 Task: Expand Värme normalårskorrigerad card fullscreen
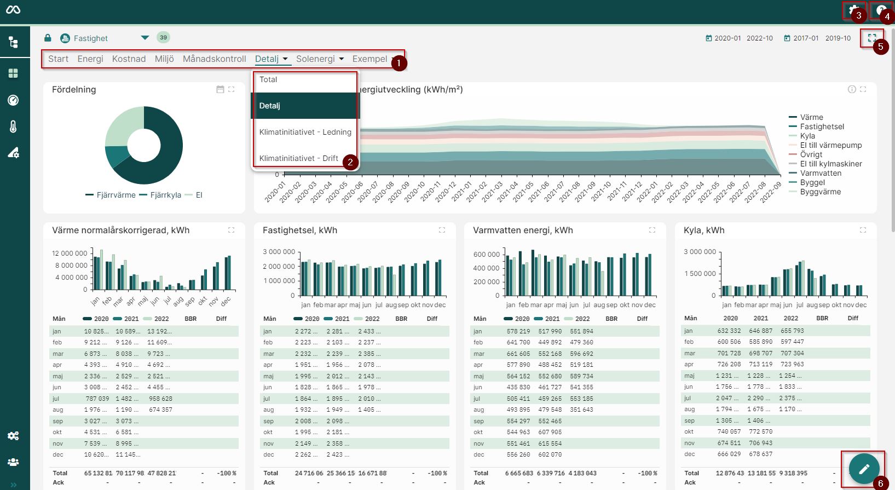tap(232, 230)
